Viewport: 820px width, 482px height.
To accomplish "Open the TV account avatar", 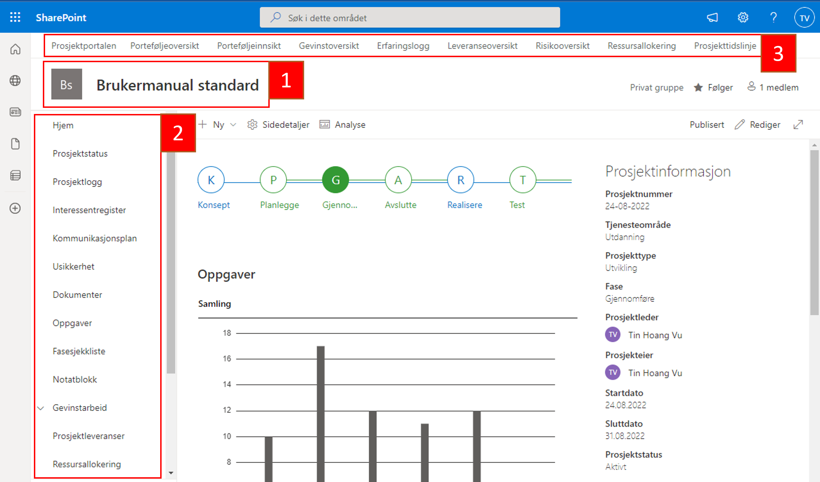I will [804, 18].
